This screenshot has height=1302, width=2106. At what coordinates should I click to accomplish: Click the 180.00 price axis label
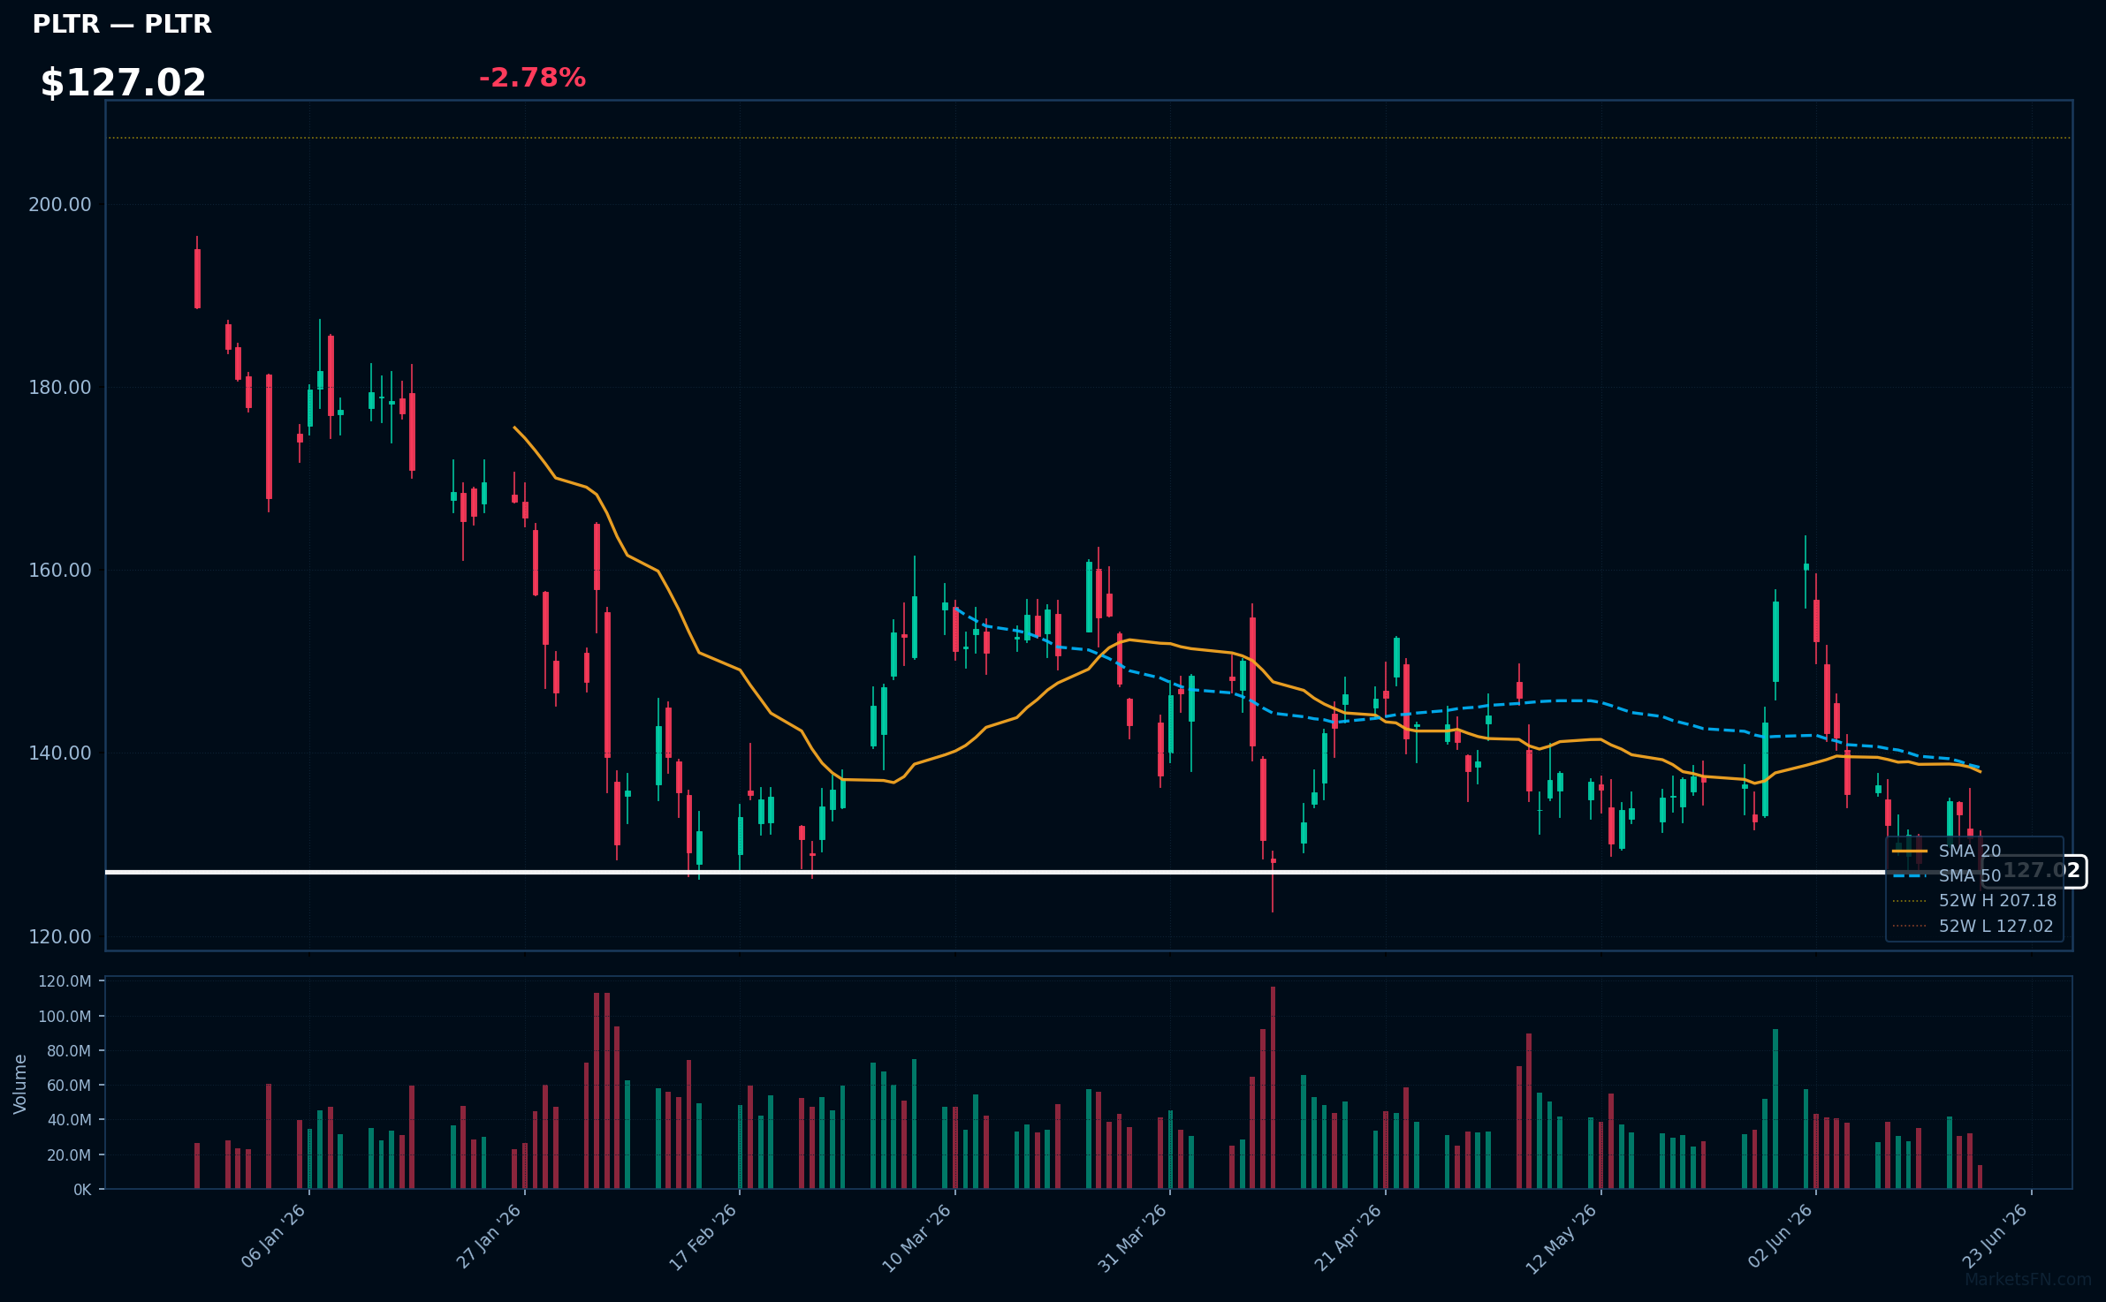60,388
